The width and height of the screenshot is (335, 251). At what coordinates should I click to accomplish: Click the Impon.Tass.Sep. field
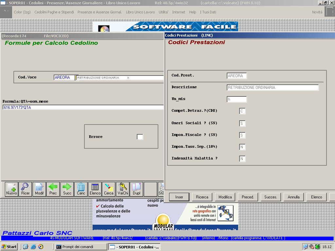[x=242, y=147]
